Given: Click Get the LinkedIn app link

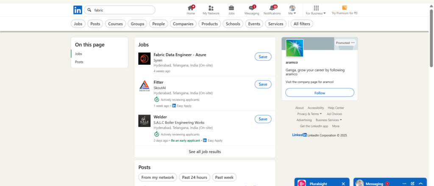Looking at the screenshot, I should coord(314,126).
